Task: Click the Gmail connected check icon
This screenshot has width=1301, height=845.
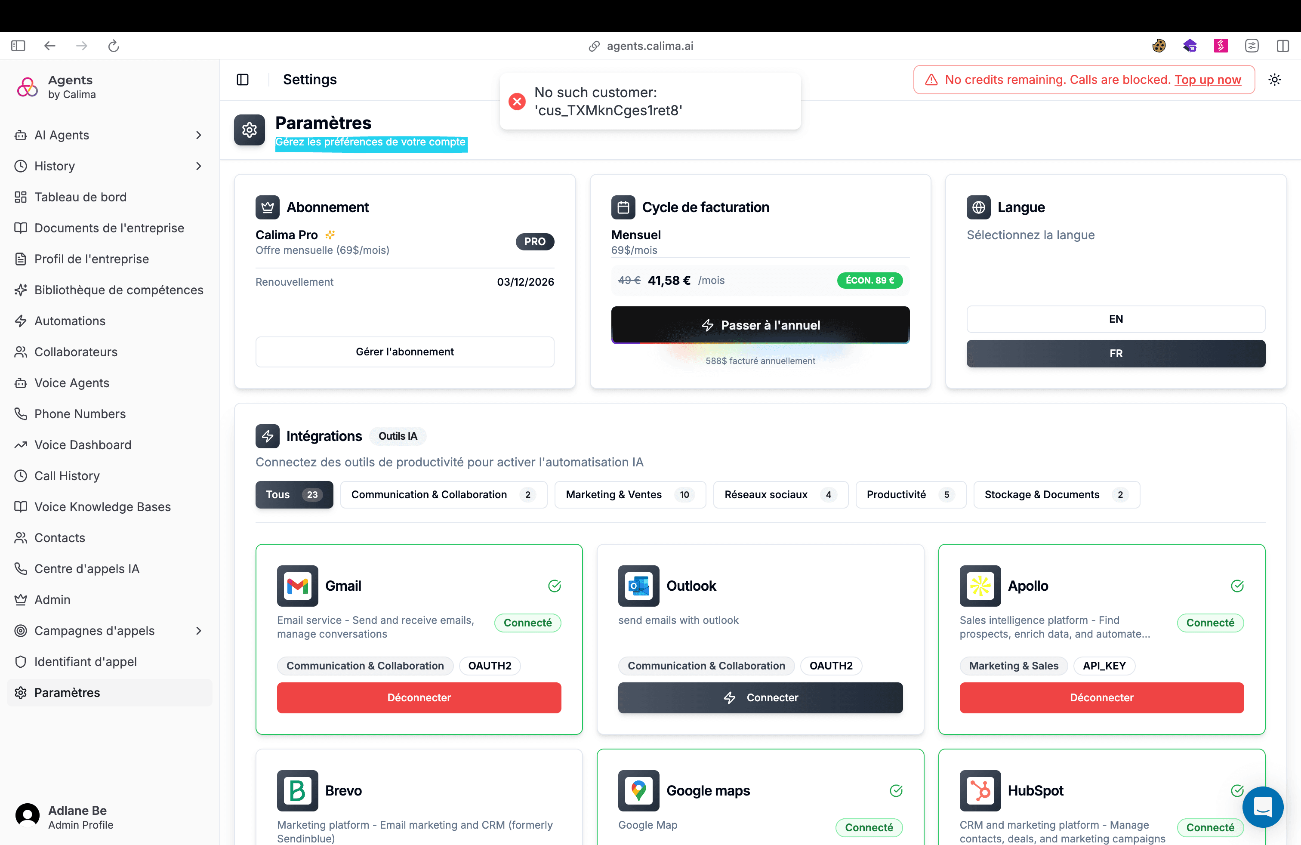Action: 554,586
